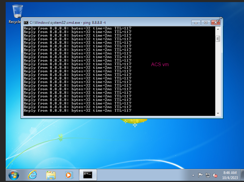Click the scroll down arrow in cmd window

218,113
